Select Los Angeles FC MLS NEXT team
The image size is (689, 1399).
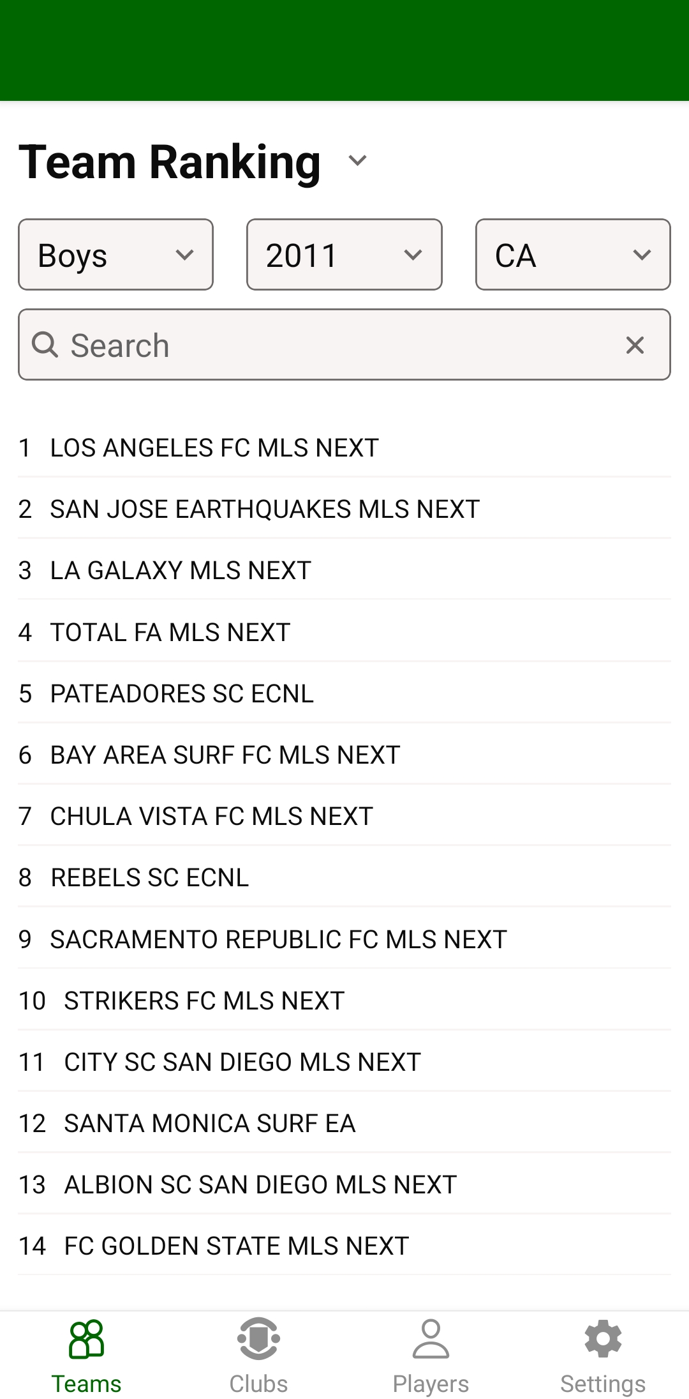214,448
